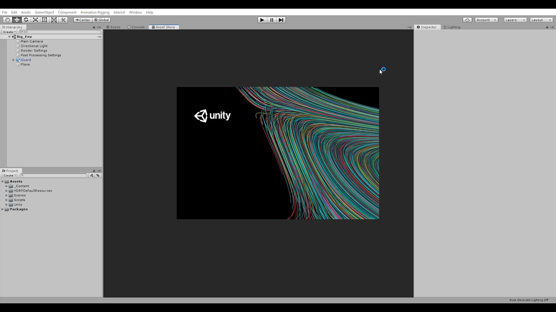Pause the game playback

271,20
